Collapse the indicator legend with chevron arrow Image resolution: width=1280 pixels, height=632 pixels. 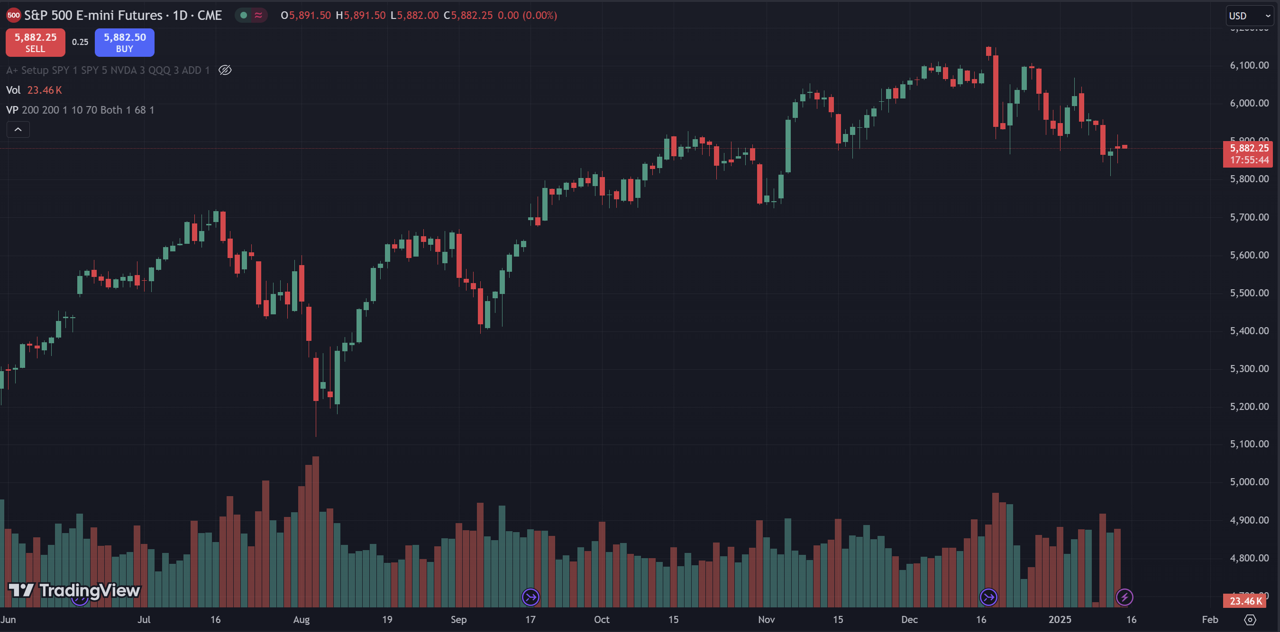(18, 129)
